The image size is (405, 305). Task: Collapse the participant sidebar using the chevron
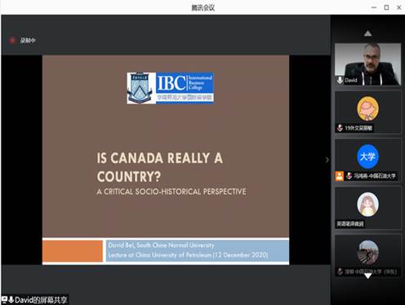tap(327, 160)
